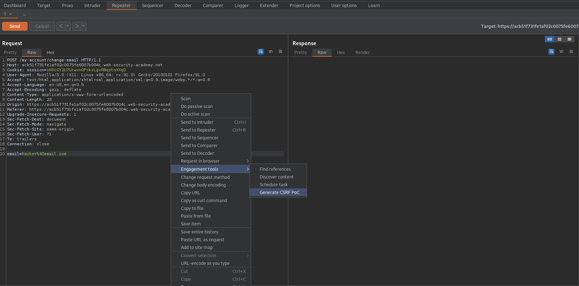This screenshot has width=579, height=286.
Task: Open the Proxy tab
Action: click(67, 5)
